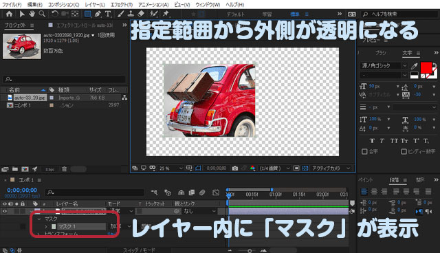Image resolution: width=440 pixels, height=253 pixels.
Task: Select the Hand tool
Action: (32, 14)
